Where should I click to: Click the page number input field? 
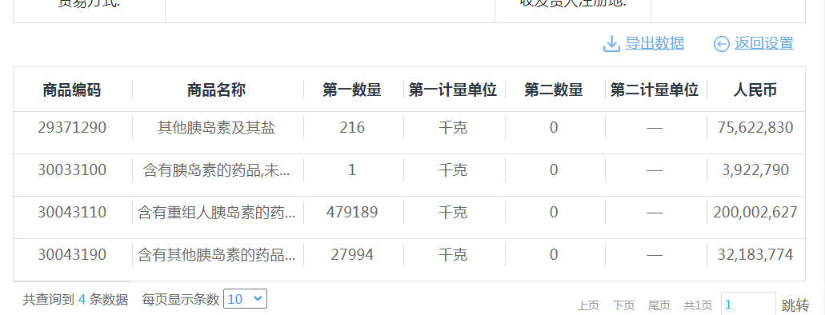[747, 304]
